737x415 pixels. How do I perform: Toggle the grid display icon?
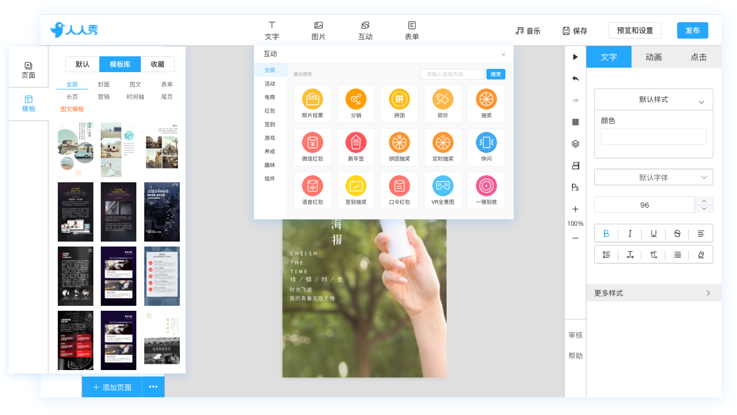(x=575, y=122)
